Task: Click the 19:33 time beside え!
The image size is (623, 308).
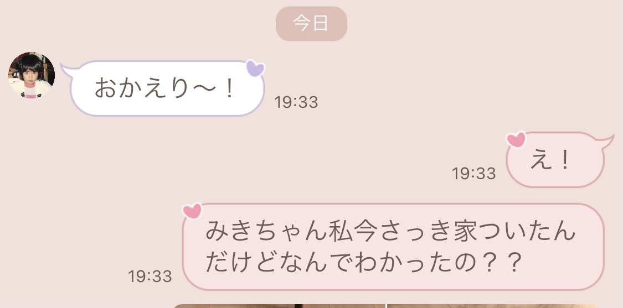Action: pyautogui.click(x=473, y=174)
